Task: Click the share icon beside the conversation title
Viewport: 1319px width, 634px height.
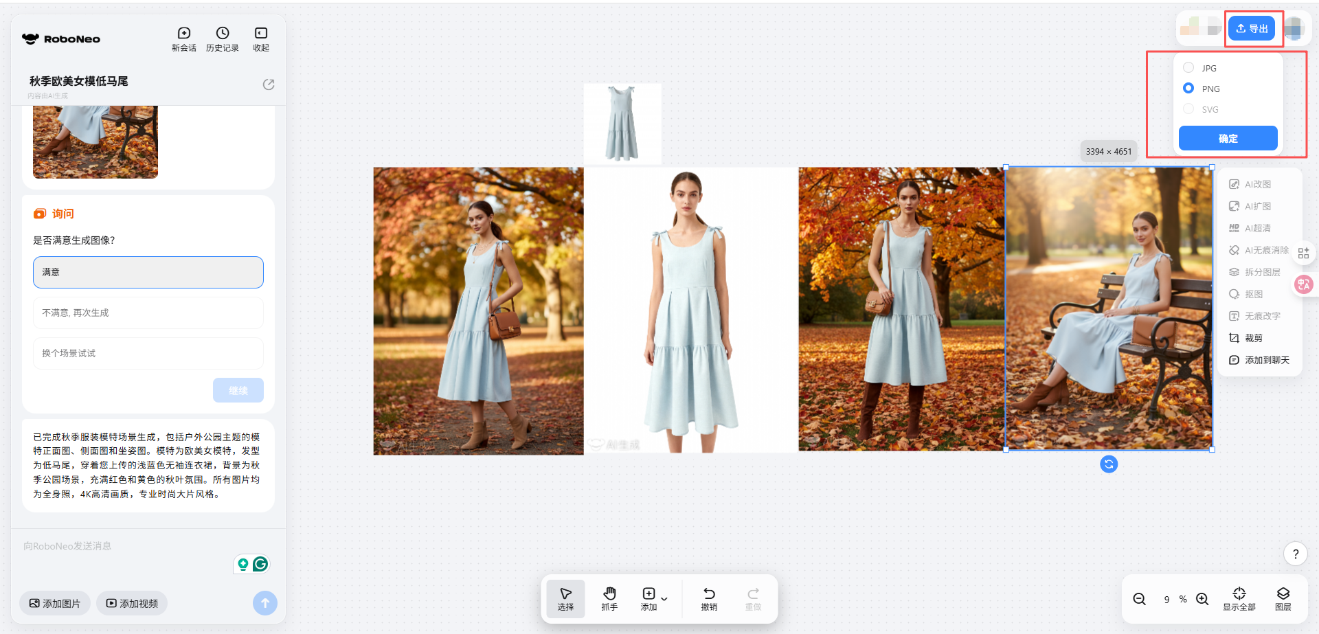Action: click(x=269, y=84)
